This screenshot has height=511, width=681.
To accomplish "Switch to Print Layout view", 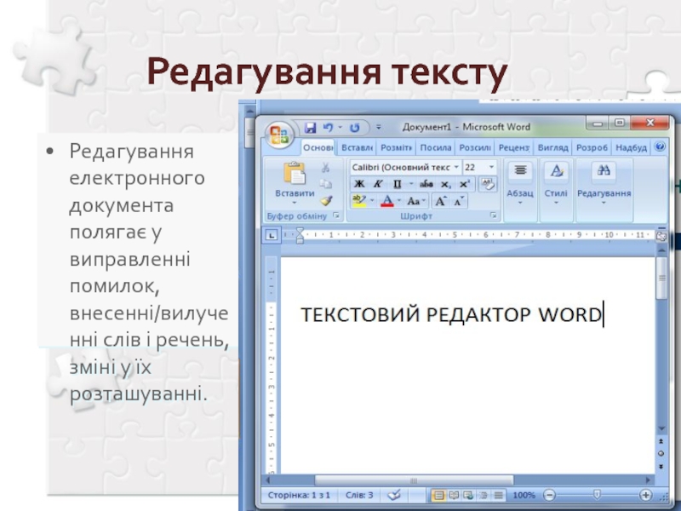I will (x=439, y=495).
